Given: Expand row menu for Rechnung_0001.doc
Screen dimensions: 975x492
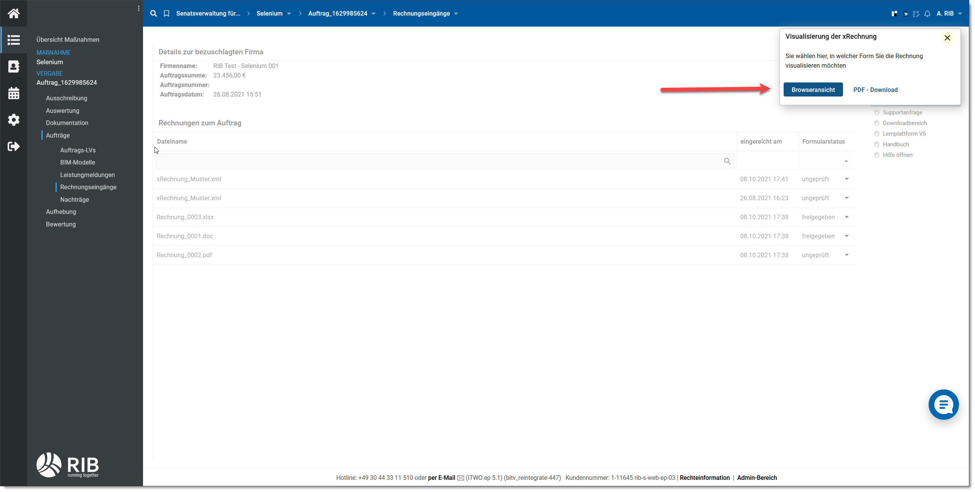Looking at the screenshot, I should (x=847, y=236).
